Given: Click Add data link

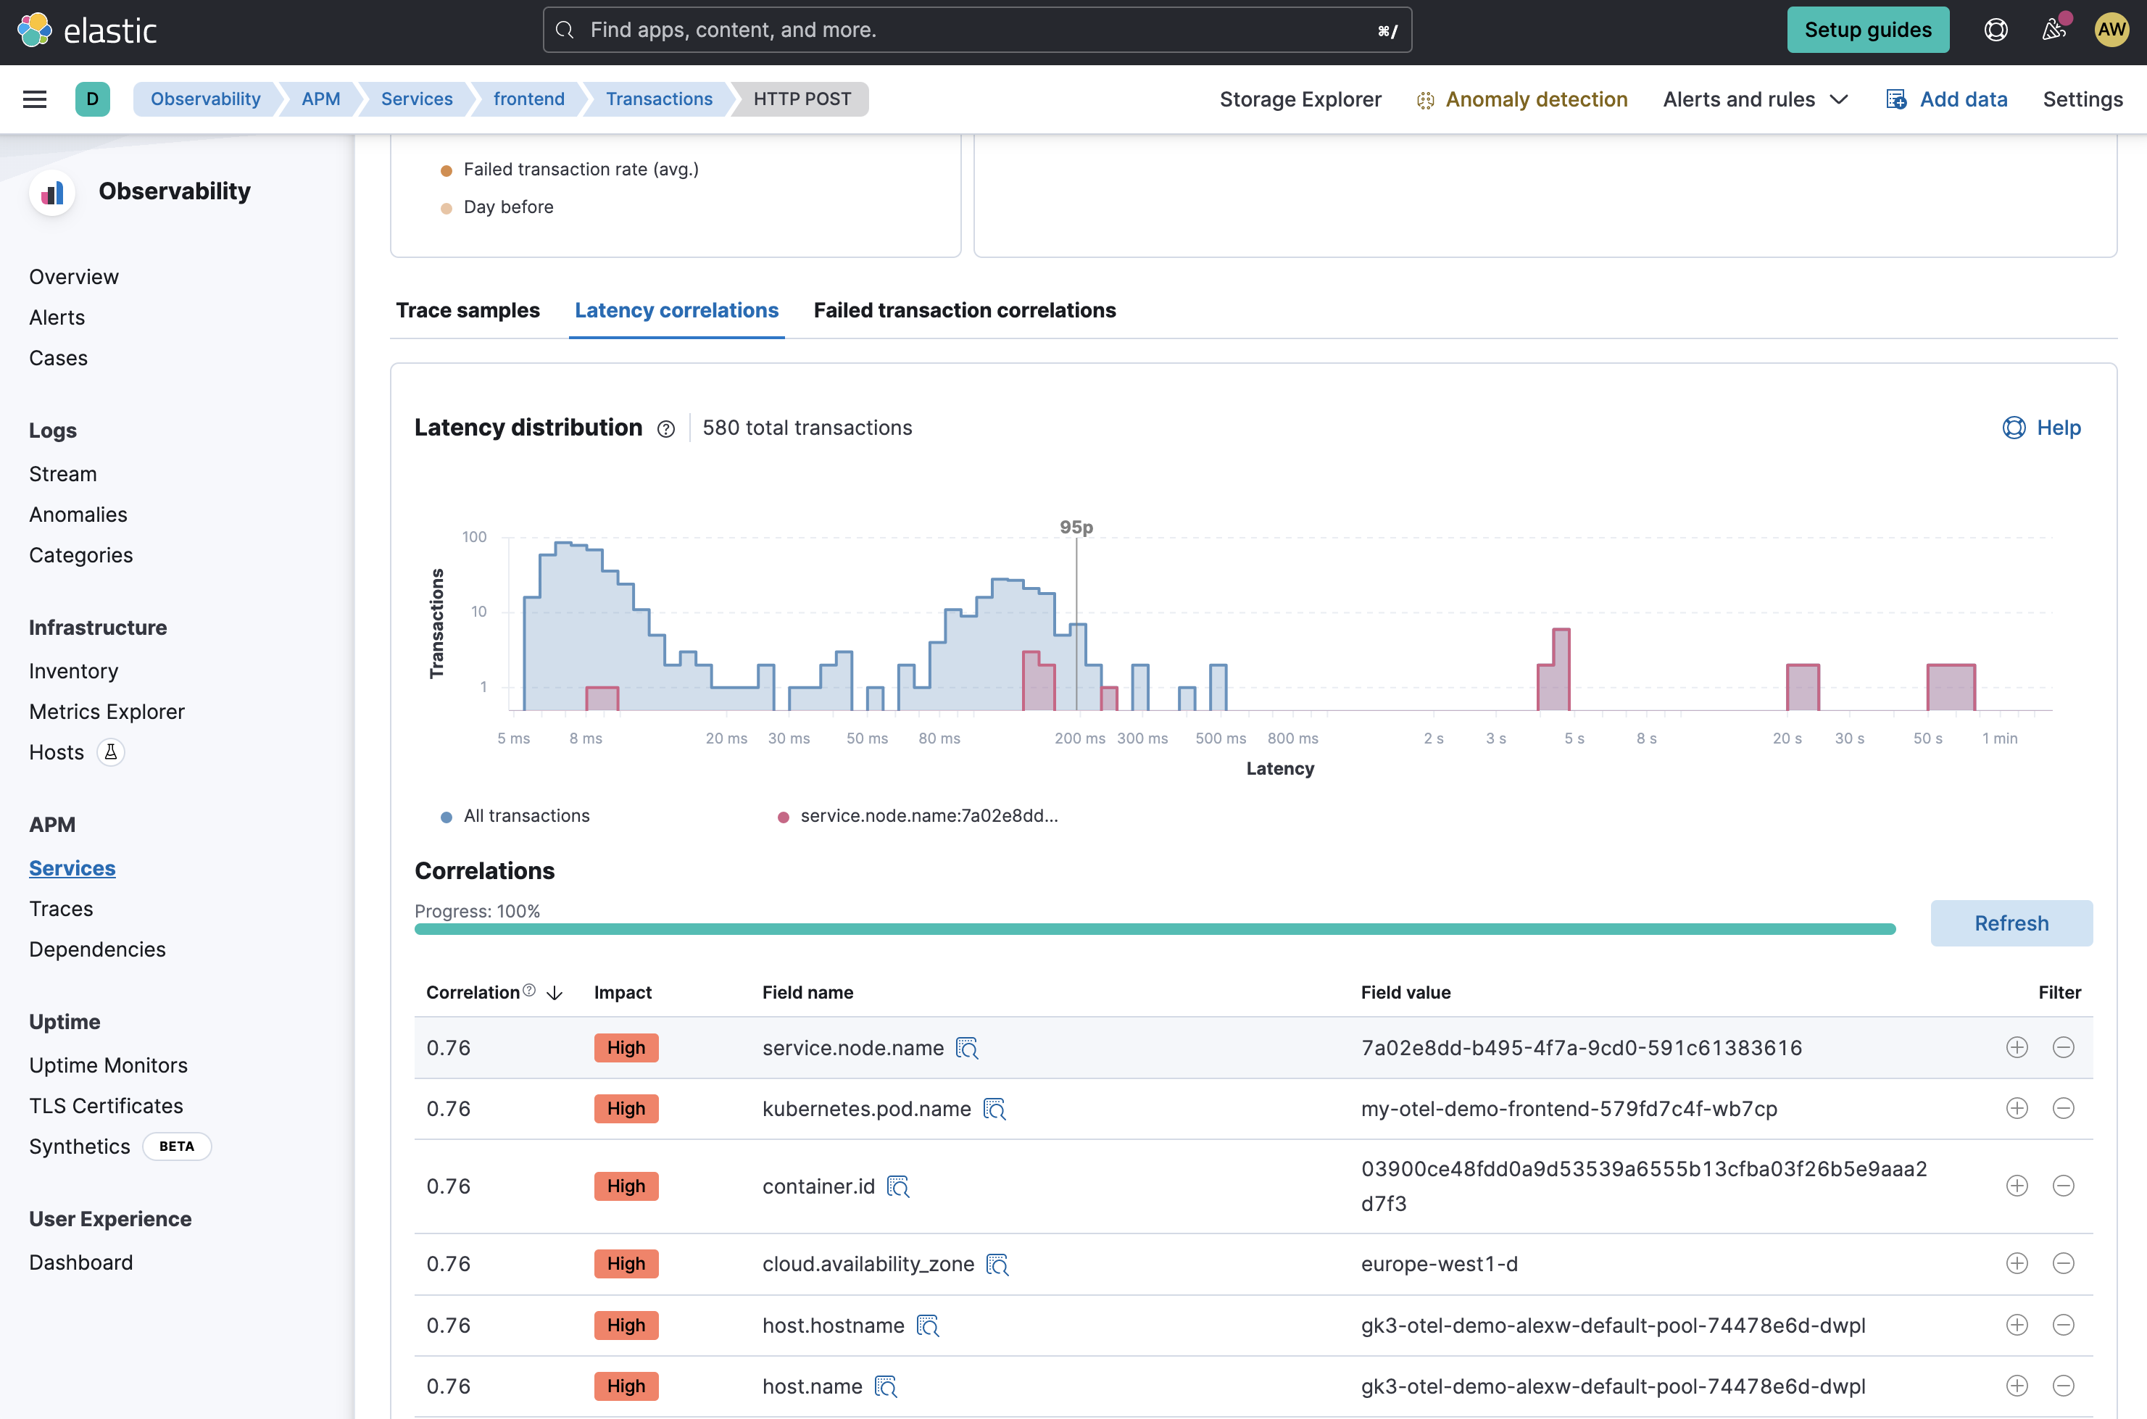Looking at the screenshot, I should (1946, 99).
